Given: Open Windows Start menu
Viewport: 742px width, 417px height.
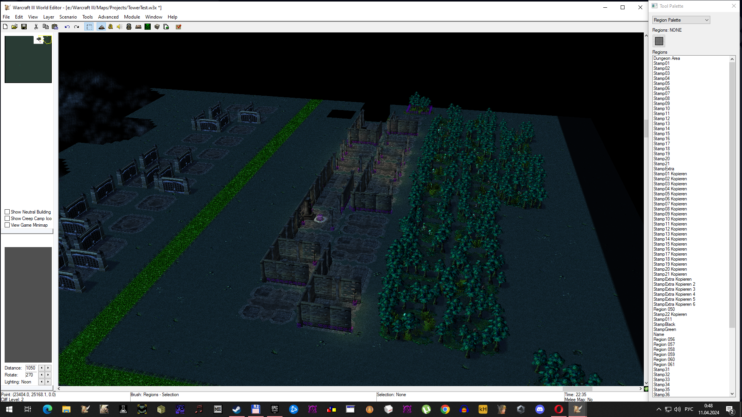Looking at the screenshot, I should tap(9, 409).
